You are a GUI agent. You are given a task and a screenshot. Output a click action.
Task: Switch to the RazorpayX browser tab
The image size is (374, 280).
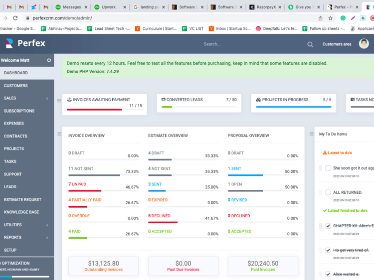(x=266, y=7)
